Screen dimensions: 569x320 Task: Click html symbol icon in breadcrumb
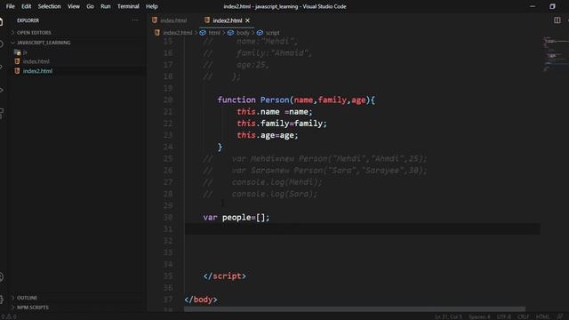[203, 33]
